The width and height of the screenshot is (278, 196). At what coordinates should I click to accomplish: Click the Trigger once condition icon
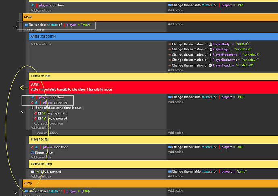pyautogui.click(x=33, y=152)
